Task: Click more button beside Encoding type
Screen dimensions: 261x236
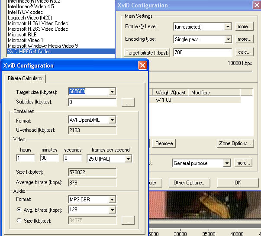Action: coord(245,39)
